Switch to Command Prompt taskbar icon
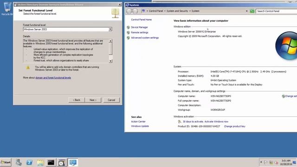Screen dimensions: 297x167 (x=51, y=162)
